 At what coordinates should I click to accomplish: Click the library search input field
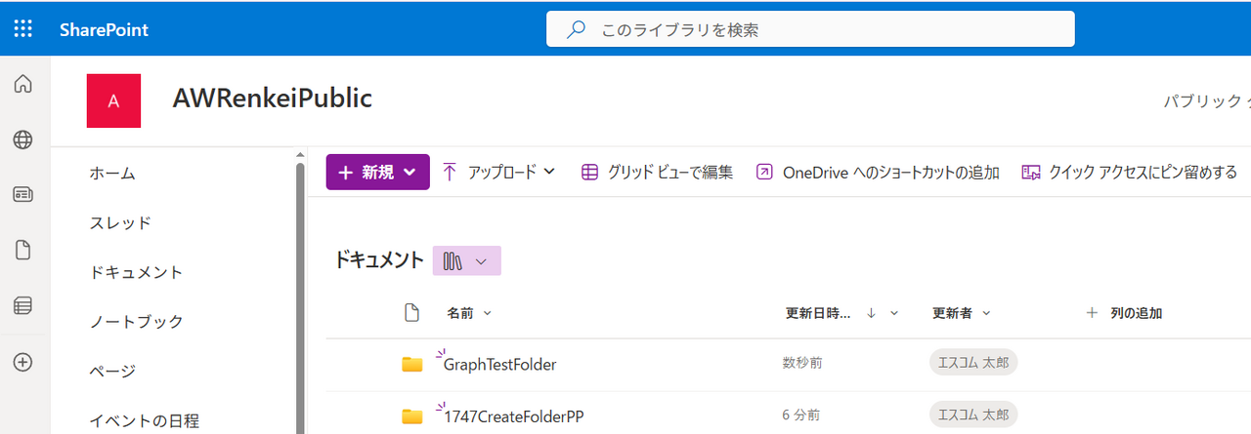point(811,29)
